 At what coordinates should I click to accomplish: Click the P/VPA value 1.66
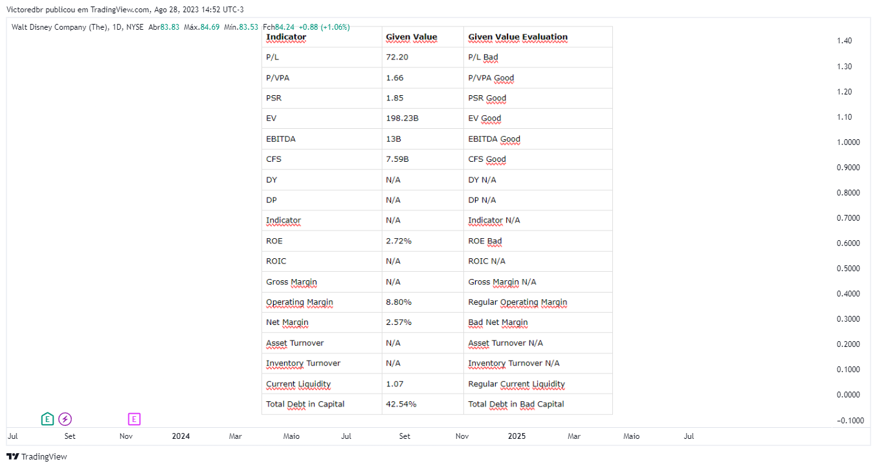click(394, 78)
